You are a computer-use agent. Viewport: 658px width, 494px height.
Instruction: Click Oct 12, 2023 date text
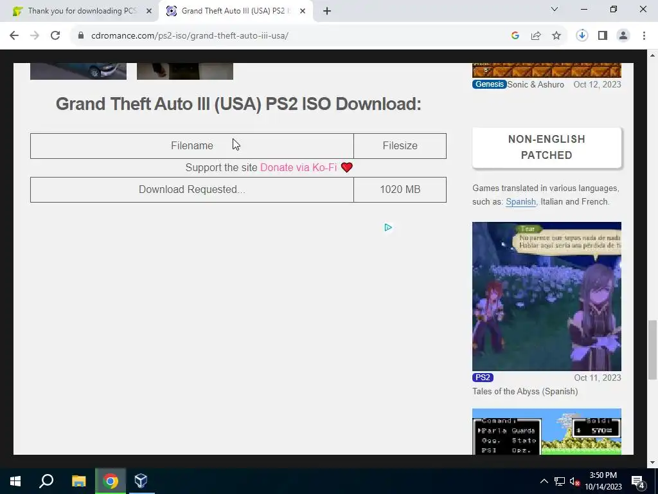click(597, 84)
